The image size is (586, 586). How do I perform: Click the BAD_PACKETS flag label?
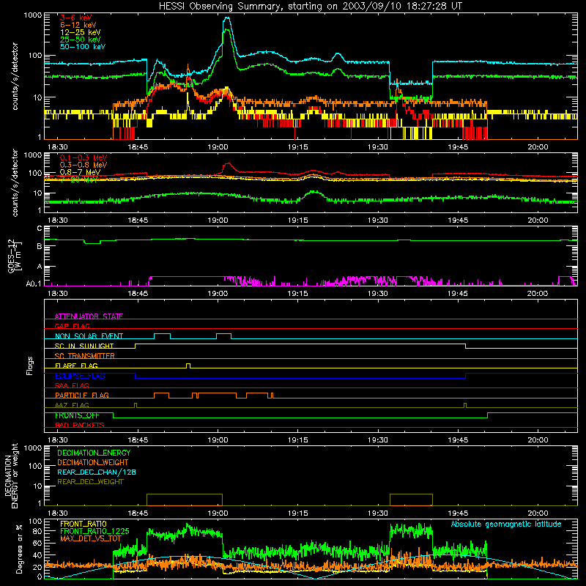(x=80, y=425)
